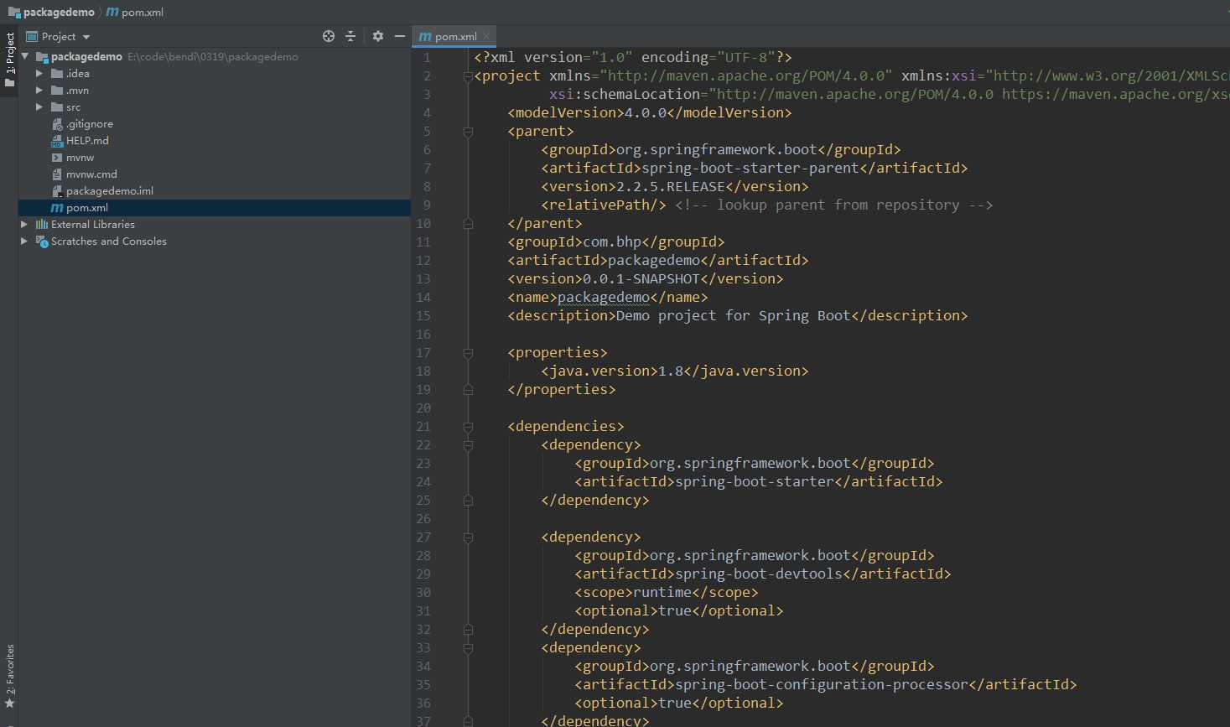Click on 2.2.5.RELEASE version text
Image resolution: width=1230 pixels, height=727 pixels.
[x=671, y=186]
